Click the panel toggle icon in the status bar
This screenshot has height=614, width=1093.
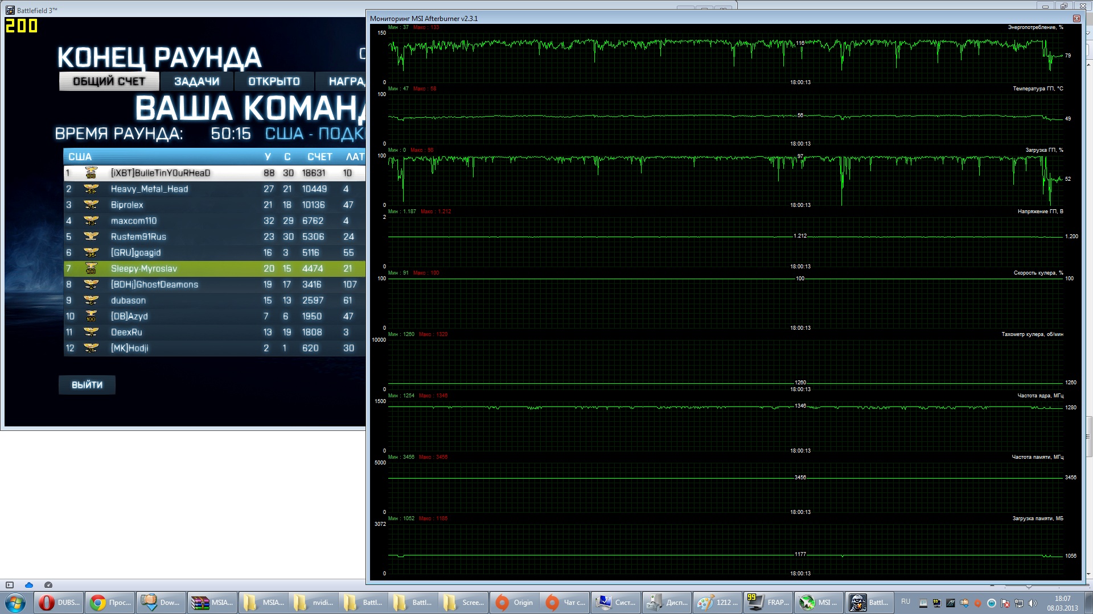point(10,585)
